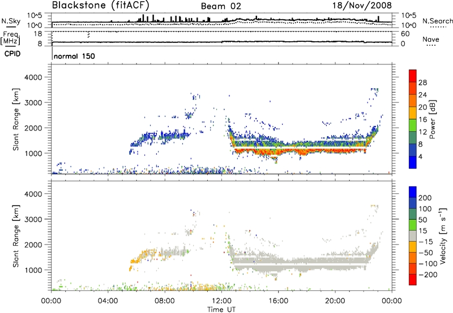453x313 pixels.
Task: Click the "Power [dB]" colorbar title
Action: 432,119
